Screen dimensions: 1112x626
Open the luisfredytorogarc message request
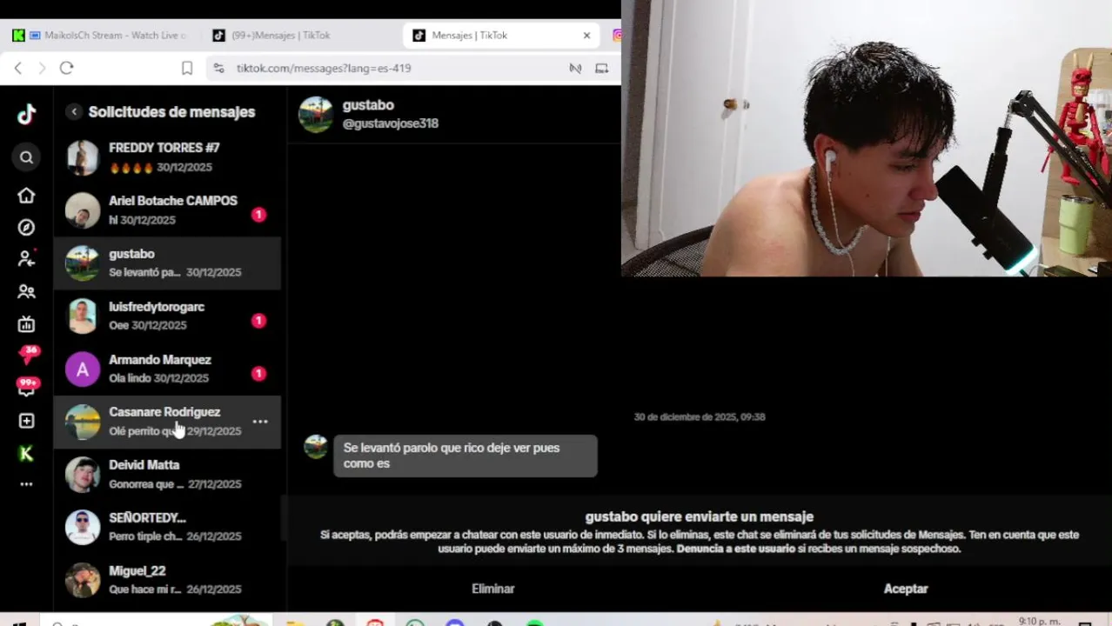tap(167, 316)
